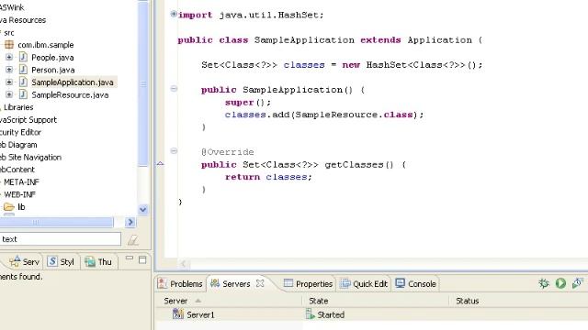Open SampleResource.java file
588x330 pixels.
click(x=70, y=95)
